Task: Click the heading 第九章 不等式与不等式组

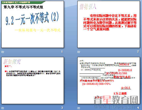Action: 23,7
